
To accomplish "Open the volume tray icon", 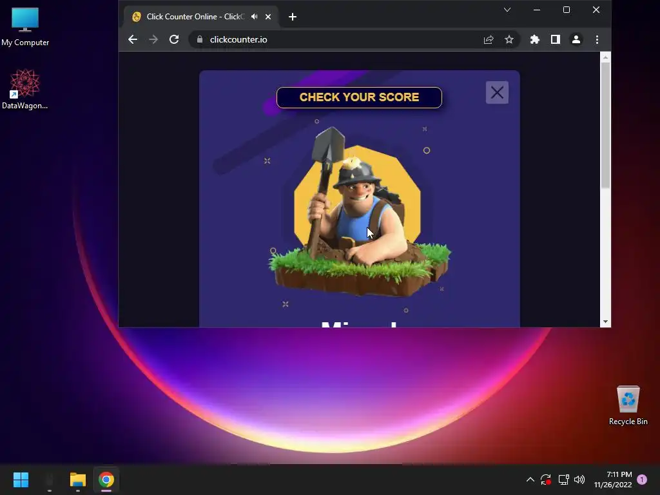I will [x=579, y=480].
